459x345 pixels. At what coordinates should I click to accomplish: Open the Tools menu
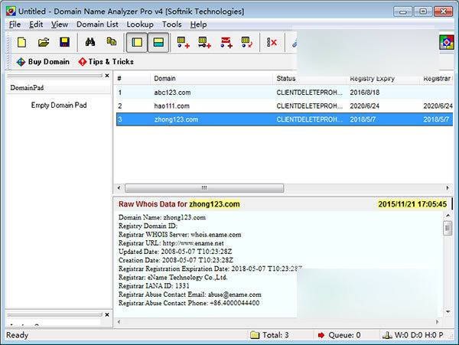[x=172, y=24]
